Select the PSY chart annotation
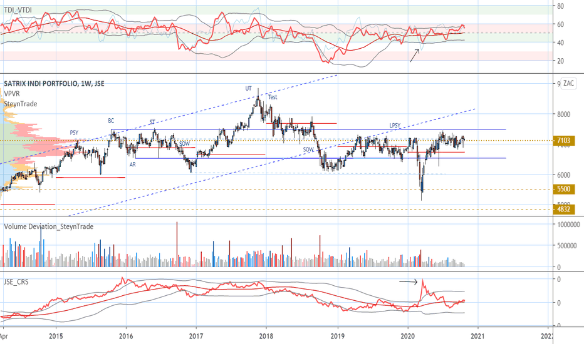 point(74,133)
